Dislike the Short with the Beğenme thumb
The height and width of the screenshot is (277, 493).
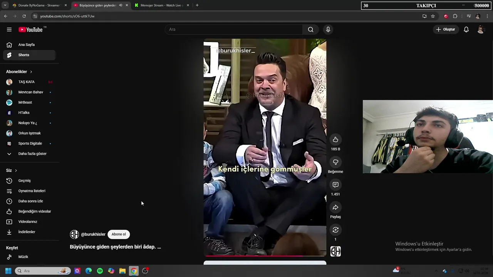tap(335, 162)
